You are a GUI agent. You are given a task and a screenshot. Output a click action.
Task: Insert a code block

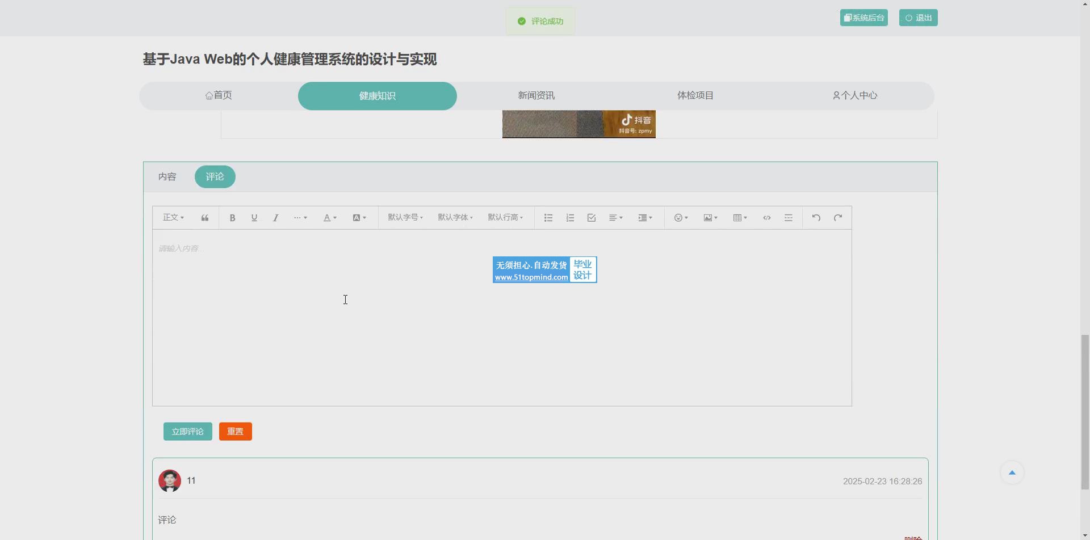coord(767,218)
